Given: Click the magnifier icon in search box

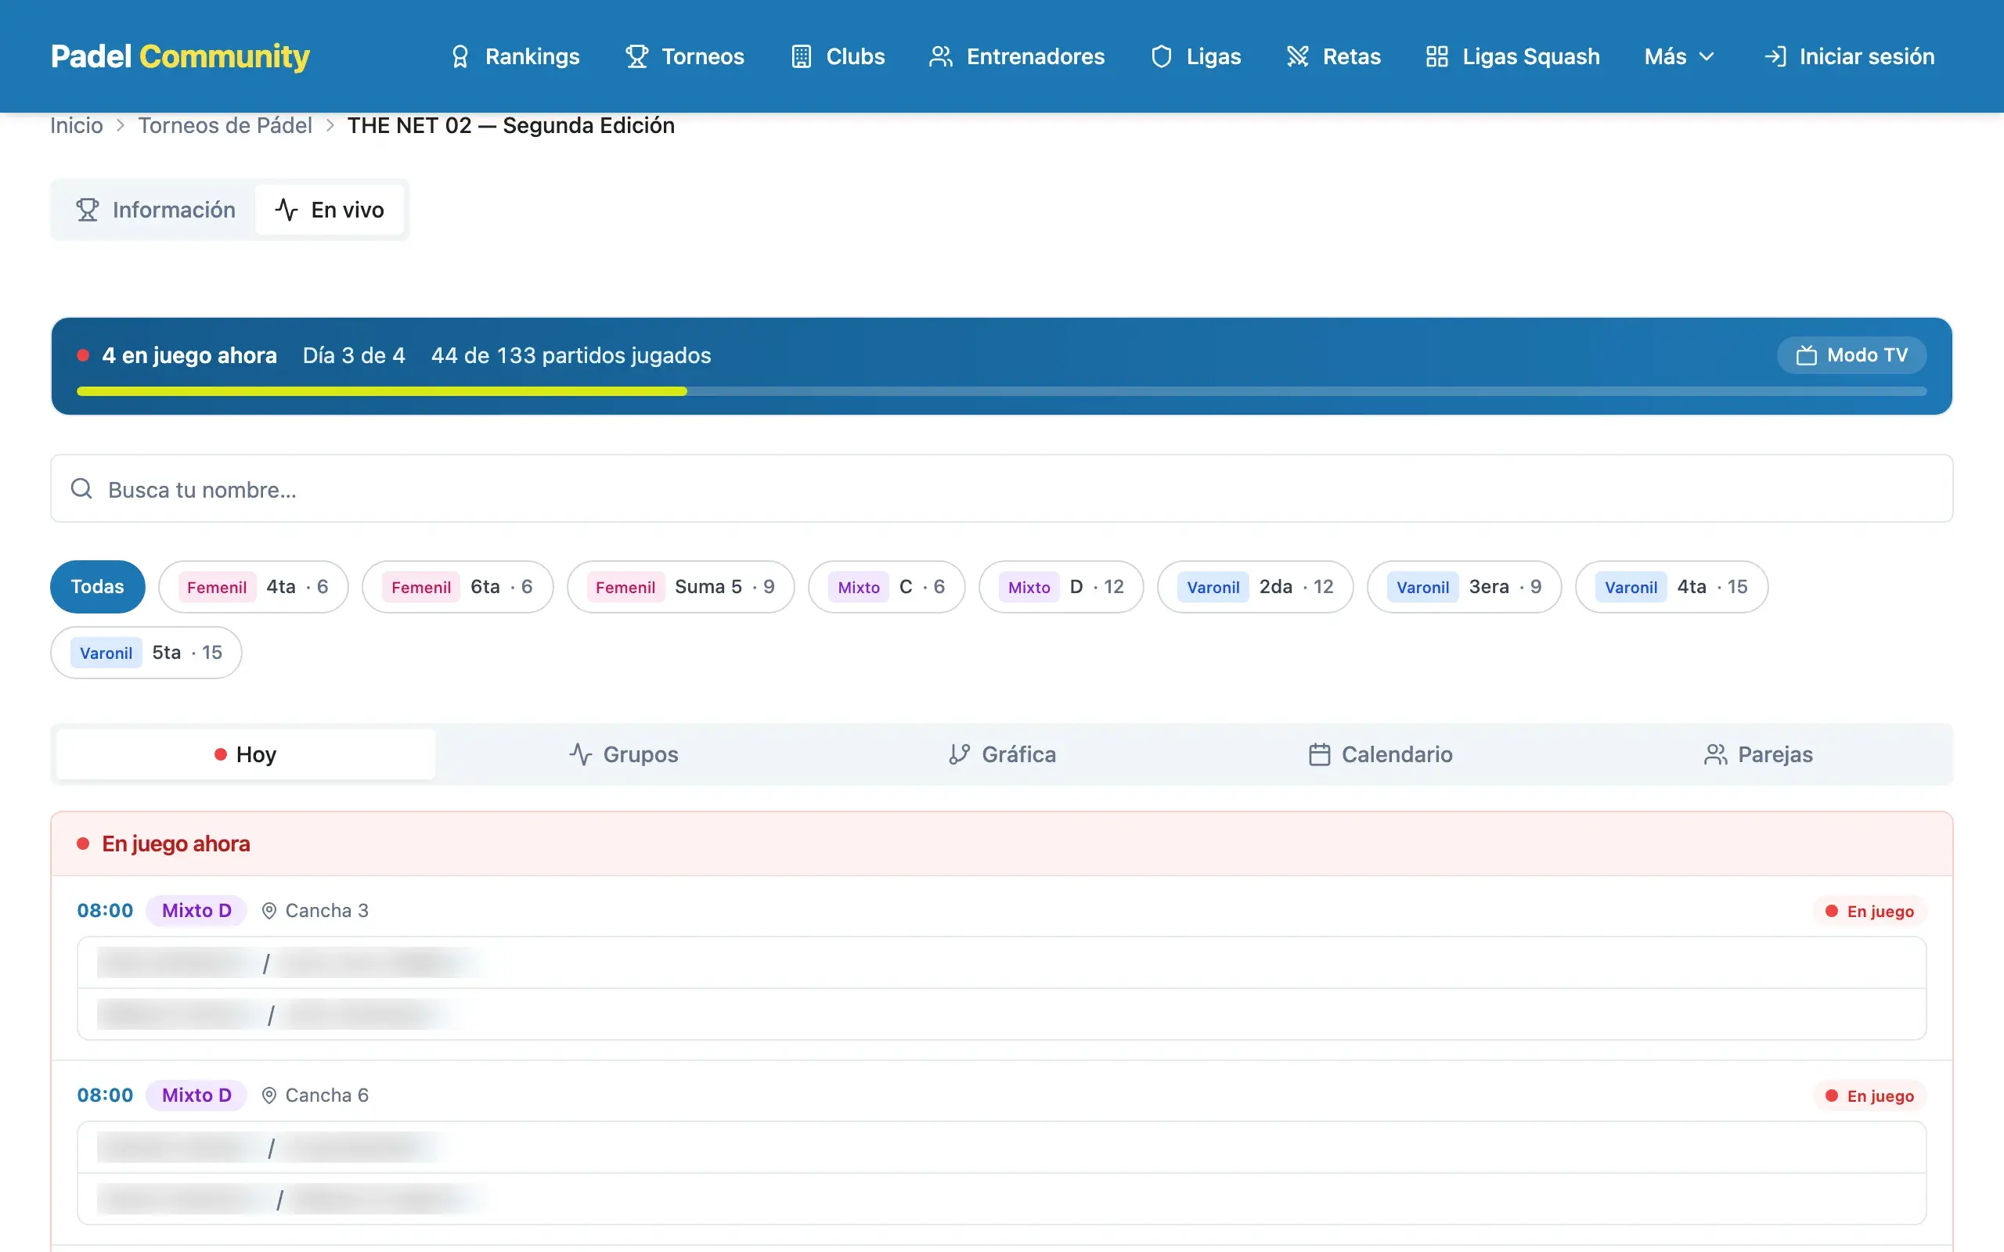Looking at the screenshot, I should 81,488.
